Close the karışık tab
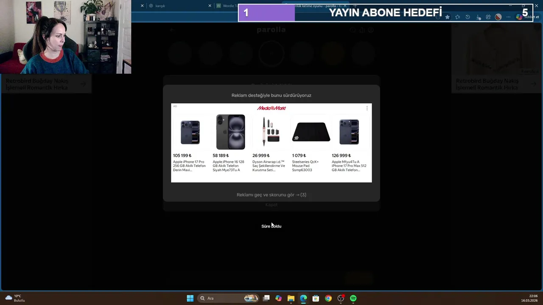This screenshot has height=305, width=543. click(x=210, y=6)
